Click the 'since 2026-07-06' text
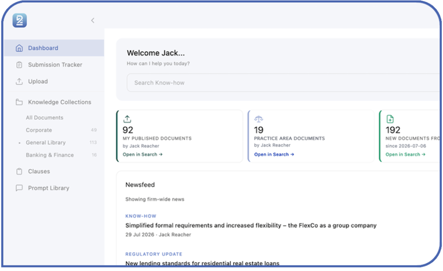 point(406,146)
